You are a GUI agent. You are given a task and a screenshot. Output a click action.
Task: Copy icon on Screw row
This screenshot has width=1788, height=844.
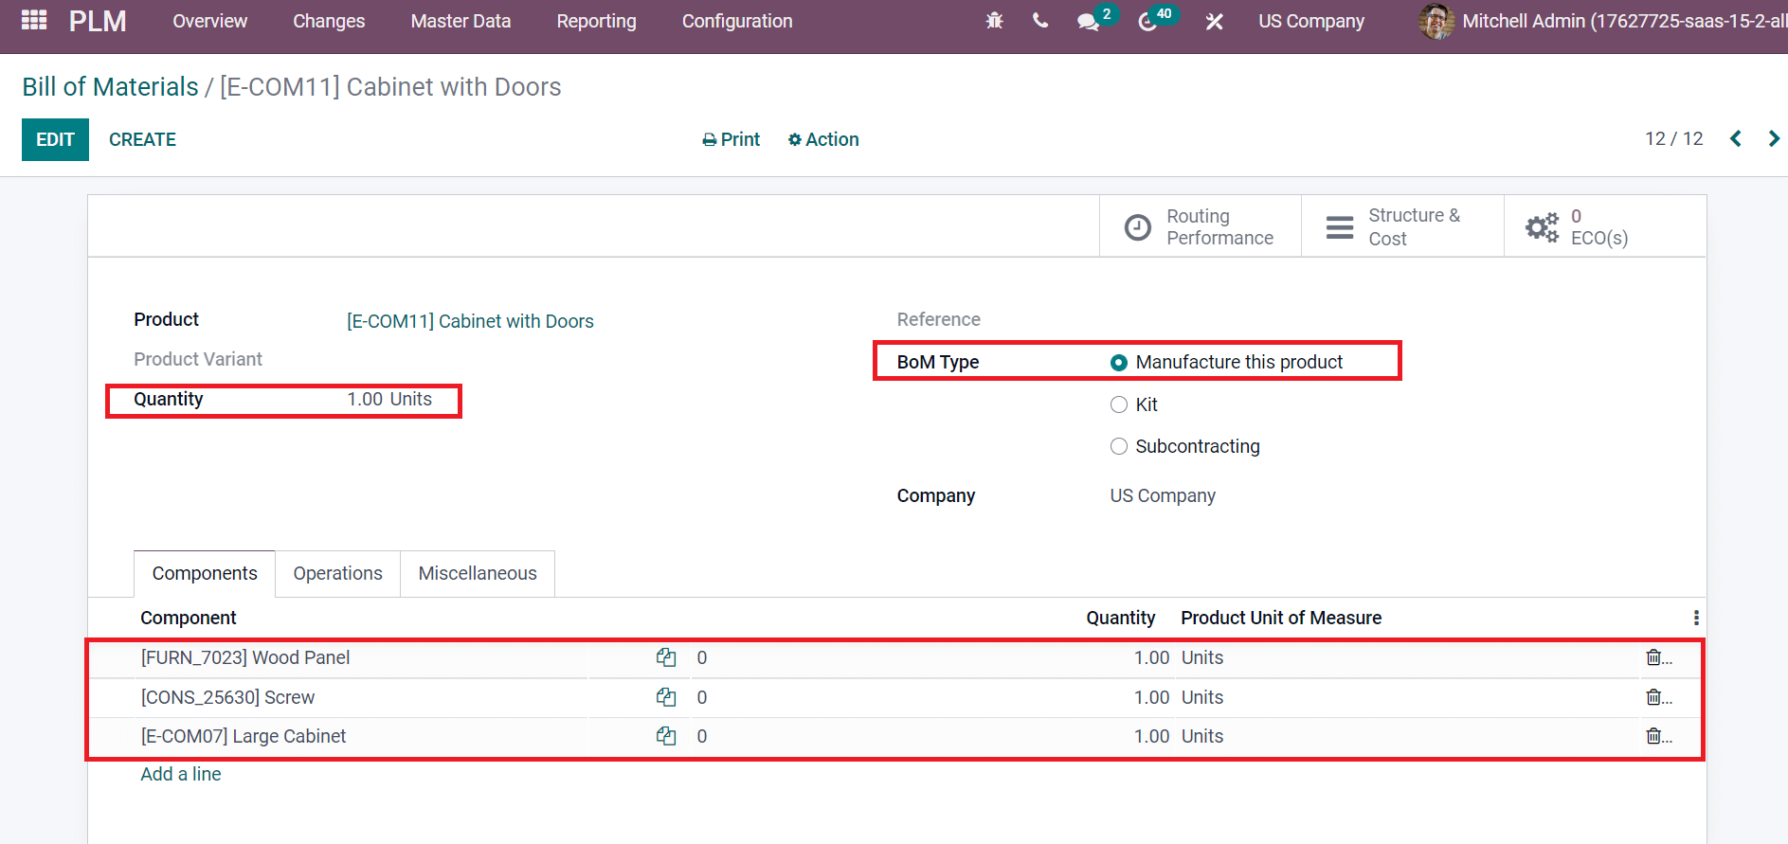tap(666, 697)
